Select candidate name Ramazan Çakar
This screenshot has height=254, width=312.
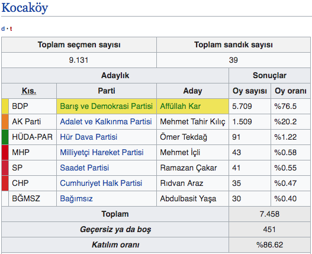click(x=188, y=168)
